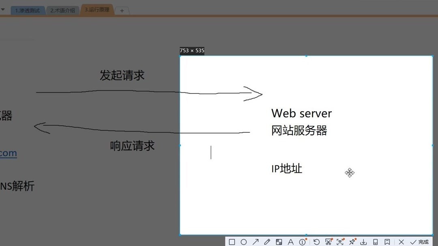This screenshot has width=438, height=246.
Task: Switch to the 2.术语介绍 tab
Action: (62, 10)
